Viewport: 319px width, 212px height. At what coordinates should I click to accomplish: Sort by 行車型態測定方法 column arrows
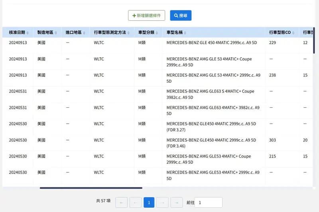click(x=128, y=33)
